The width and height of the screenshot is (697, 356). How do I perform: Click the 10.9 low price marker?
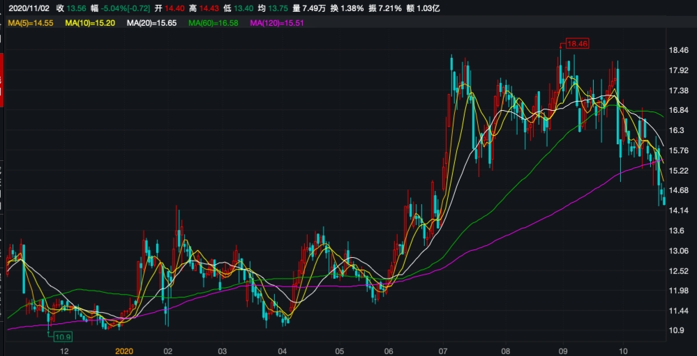coord(63,335)
